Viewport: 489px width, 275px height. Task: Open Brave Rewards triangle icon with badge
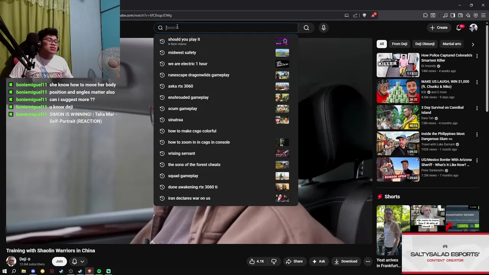(373, 15)
